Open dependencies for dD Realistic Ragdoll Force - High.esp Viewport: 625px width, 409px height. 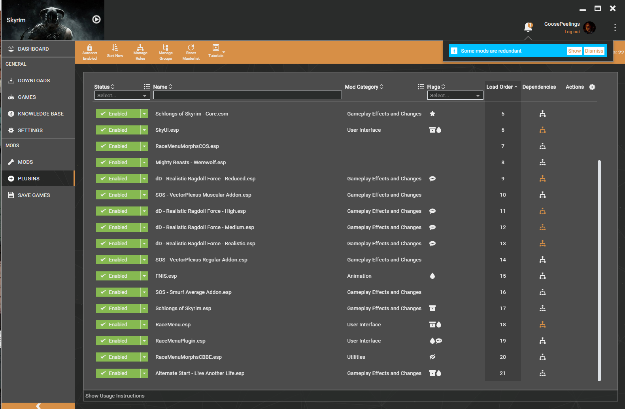[x=542, y=211]
